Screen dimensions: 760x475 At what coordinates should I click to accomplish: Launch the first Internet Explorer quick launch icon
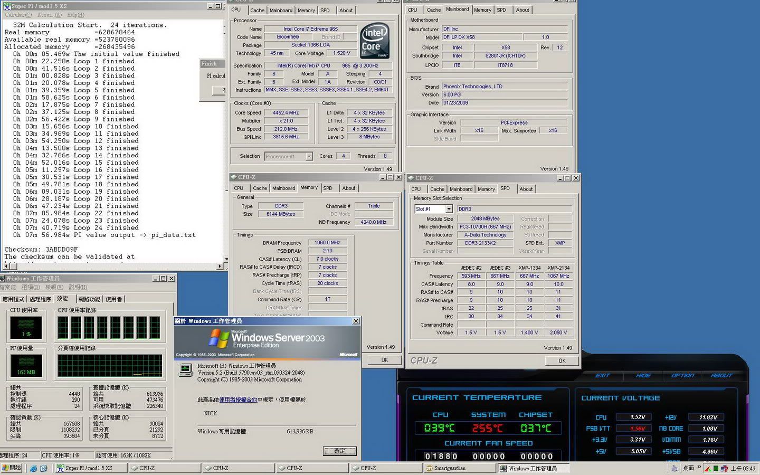33,468
